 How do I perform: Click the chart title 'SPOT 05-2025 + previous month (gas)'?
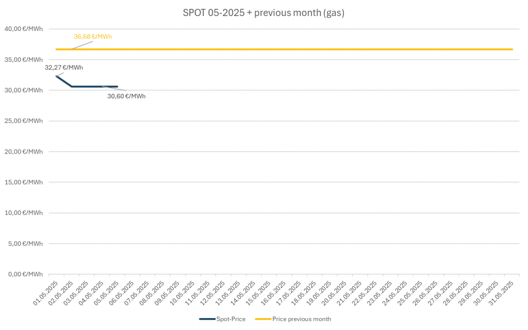click(x=263, y=13)
